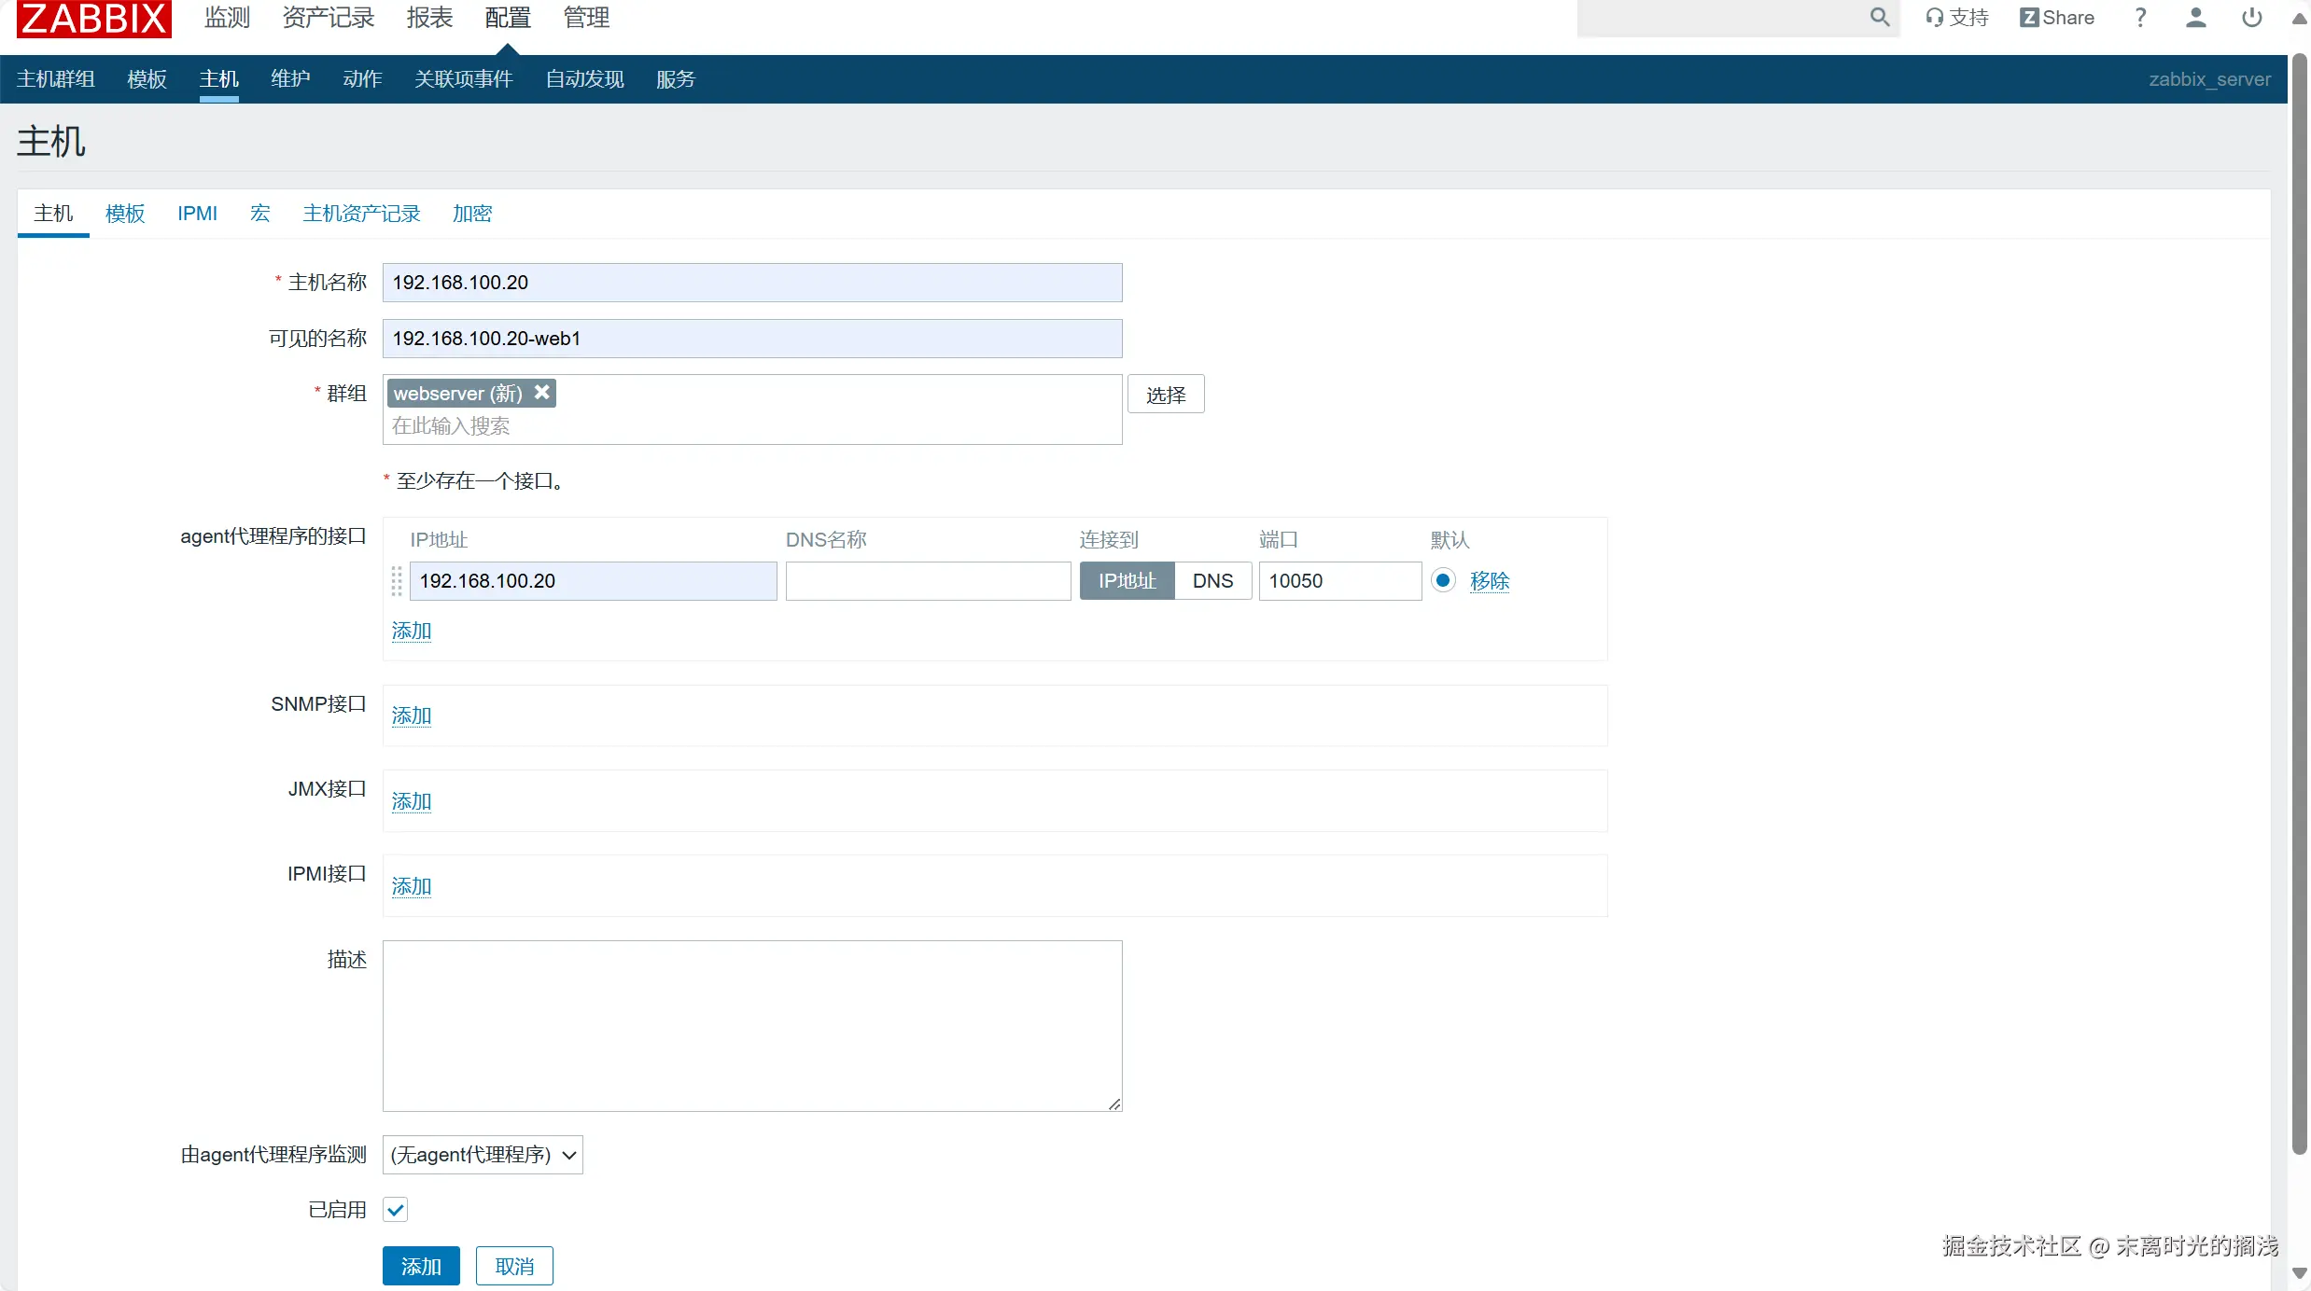Click the 选择 group select button
The image size is (2311, 1291).
point(1166,395)
